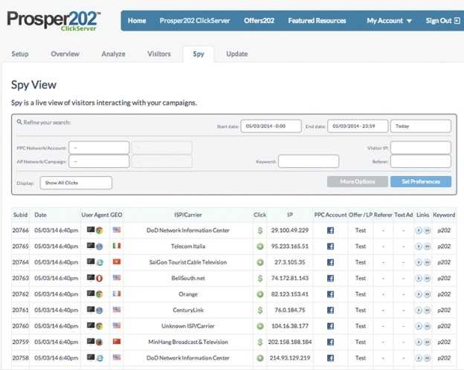Click subid 20764 in the table
This screenshot has height=370, width=464.
pyautogui.click(x=20, y=262)
